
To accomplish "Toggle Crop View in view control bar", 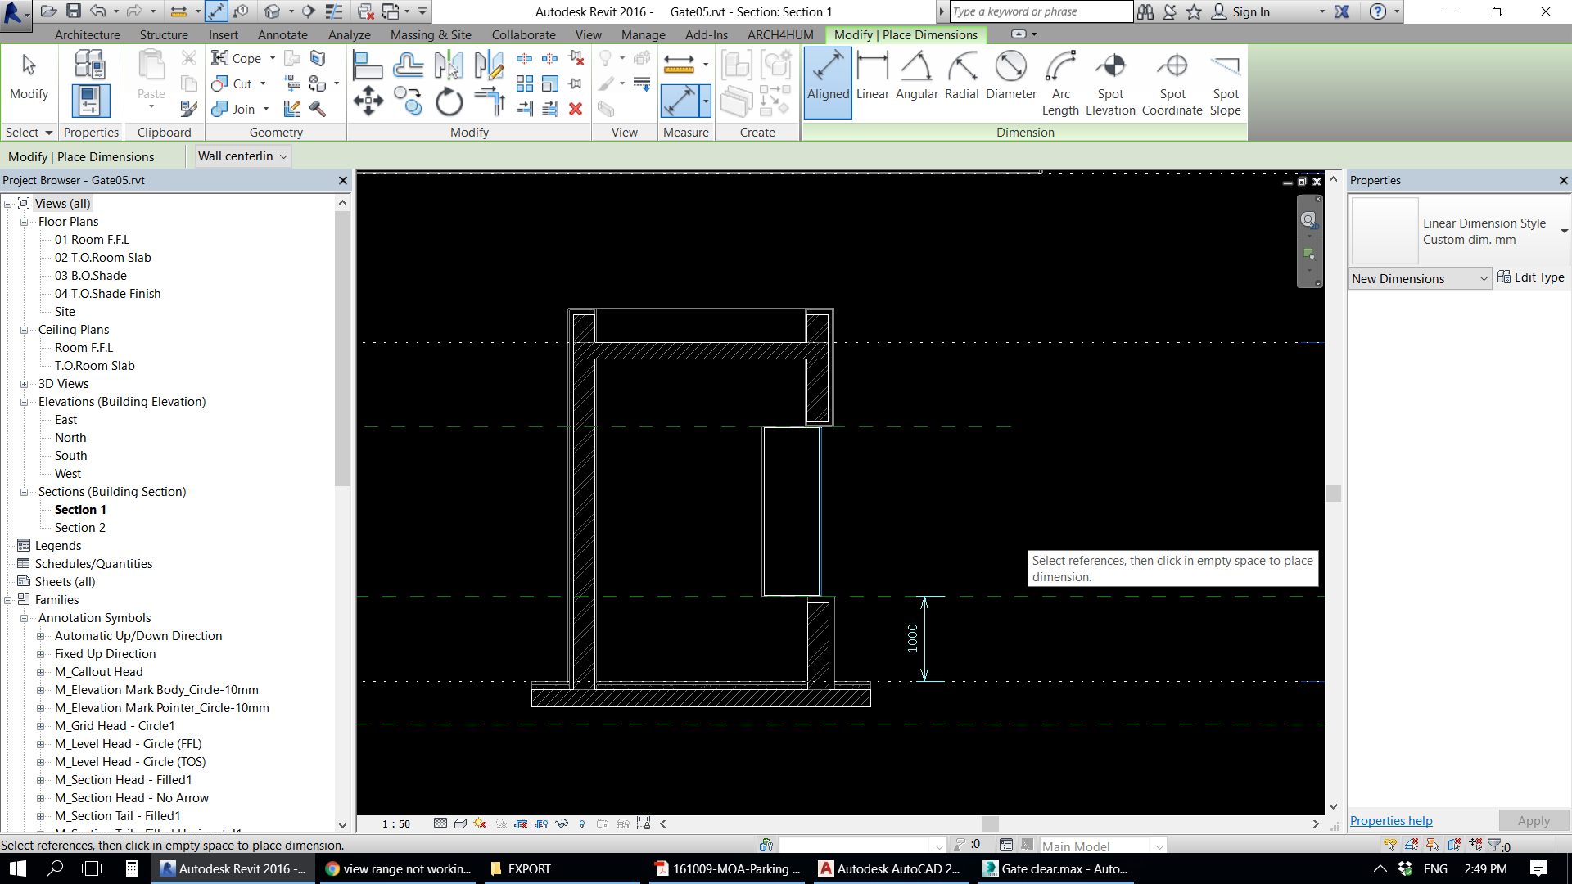I will (x=521, y=823).
